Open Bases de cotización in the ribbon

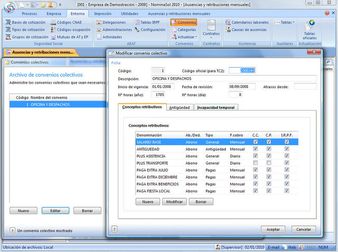tap(27, 23)
